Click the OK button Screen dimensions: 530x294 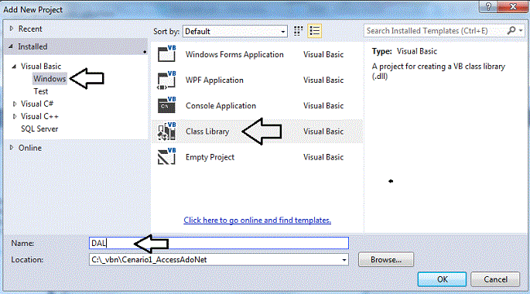point(442,279)
